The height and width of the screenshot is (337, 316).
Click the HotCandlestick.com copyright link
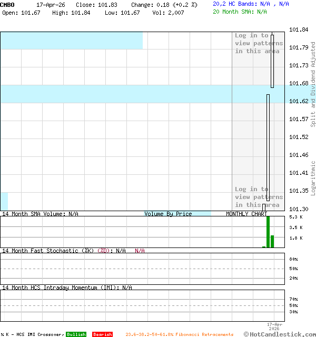pos(280,334)
